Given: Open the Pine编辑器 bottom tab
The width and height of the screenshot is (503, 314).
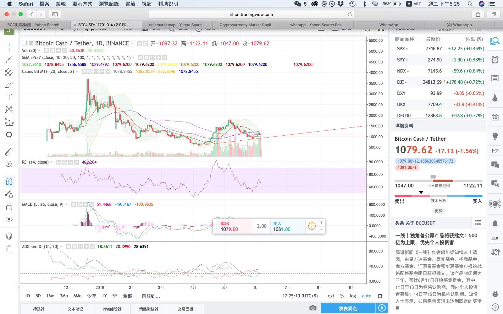Looking at the screenshot, I should (112, 309).
